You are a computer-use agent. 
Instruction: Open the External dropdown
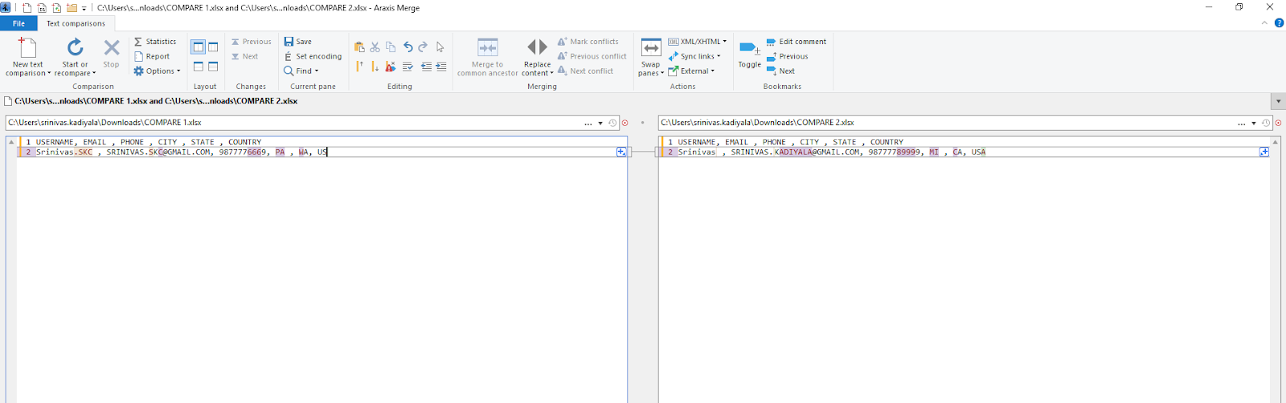691,71
